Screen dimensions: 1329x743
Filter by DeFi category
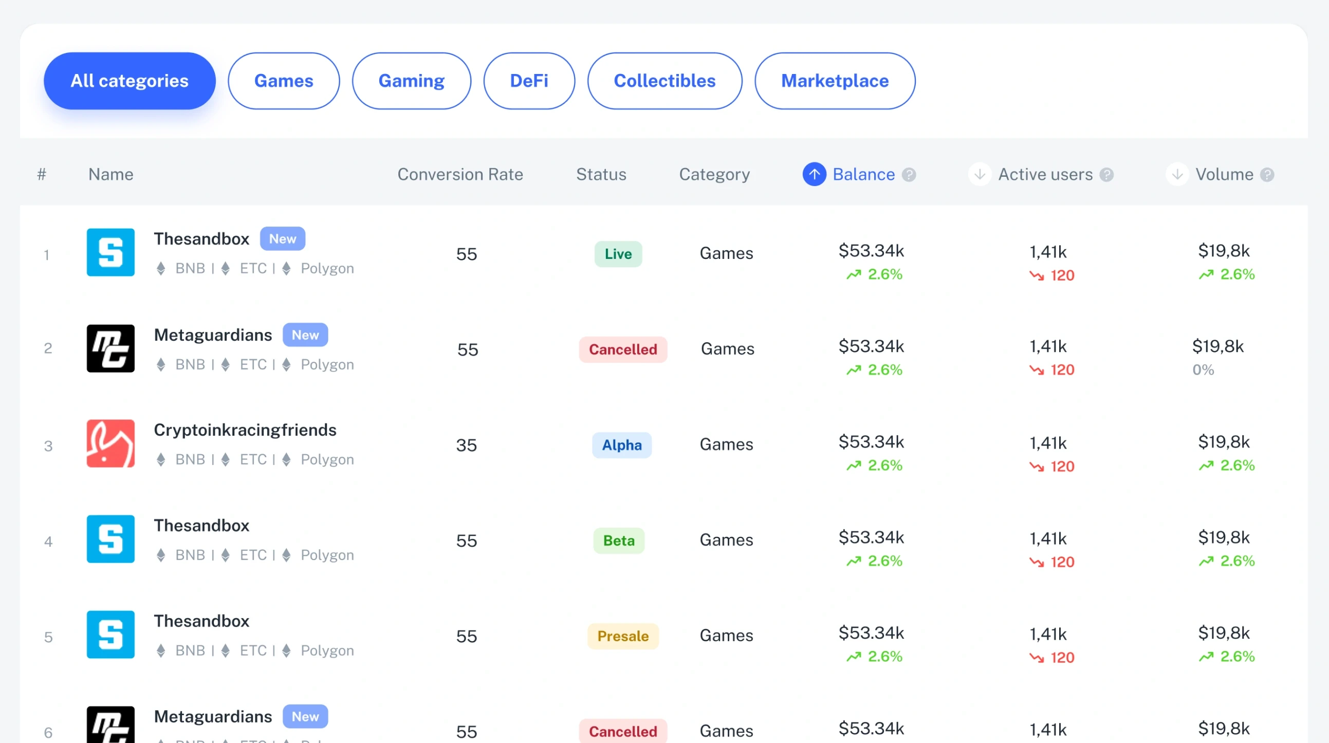(529, 81)
